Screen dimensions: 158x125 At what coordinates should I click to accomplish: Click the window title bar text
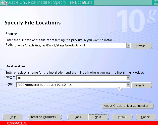coord(50,2)
